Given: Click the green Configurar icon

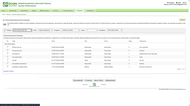Looking at the screenshot, I should click(168, 3).
